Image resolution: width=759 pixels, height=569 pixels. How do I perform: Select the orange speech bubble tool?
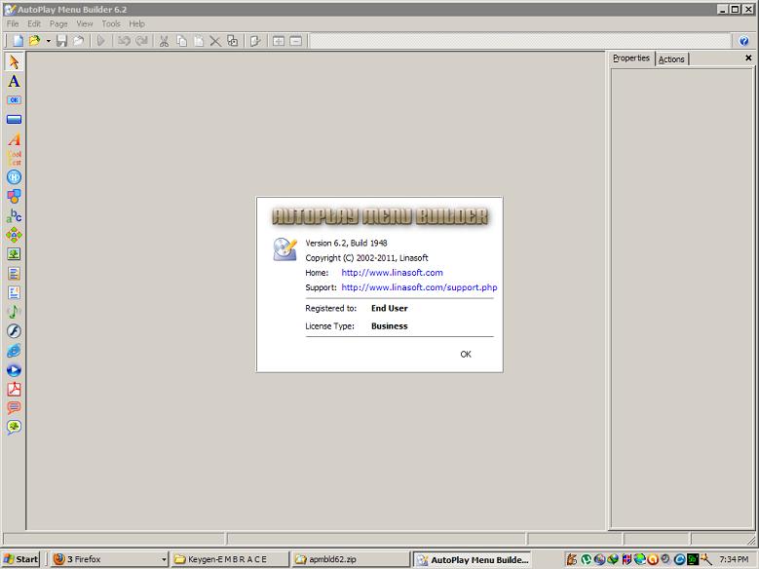pyautogui.click(x=14, y=407)
